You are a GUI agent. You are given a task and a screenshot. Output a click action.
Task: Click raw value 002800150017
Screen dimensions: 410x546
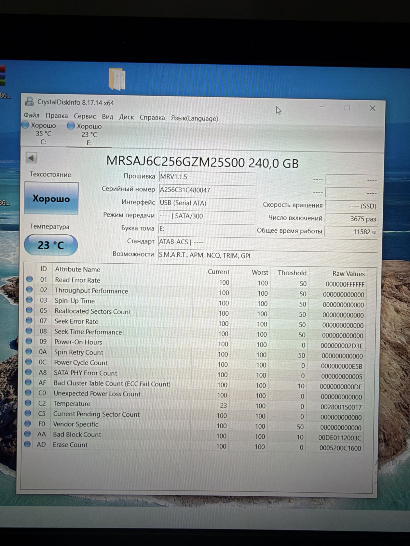pyautogui.click(x=341, y=407)
